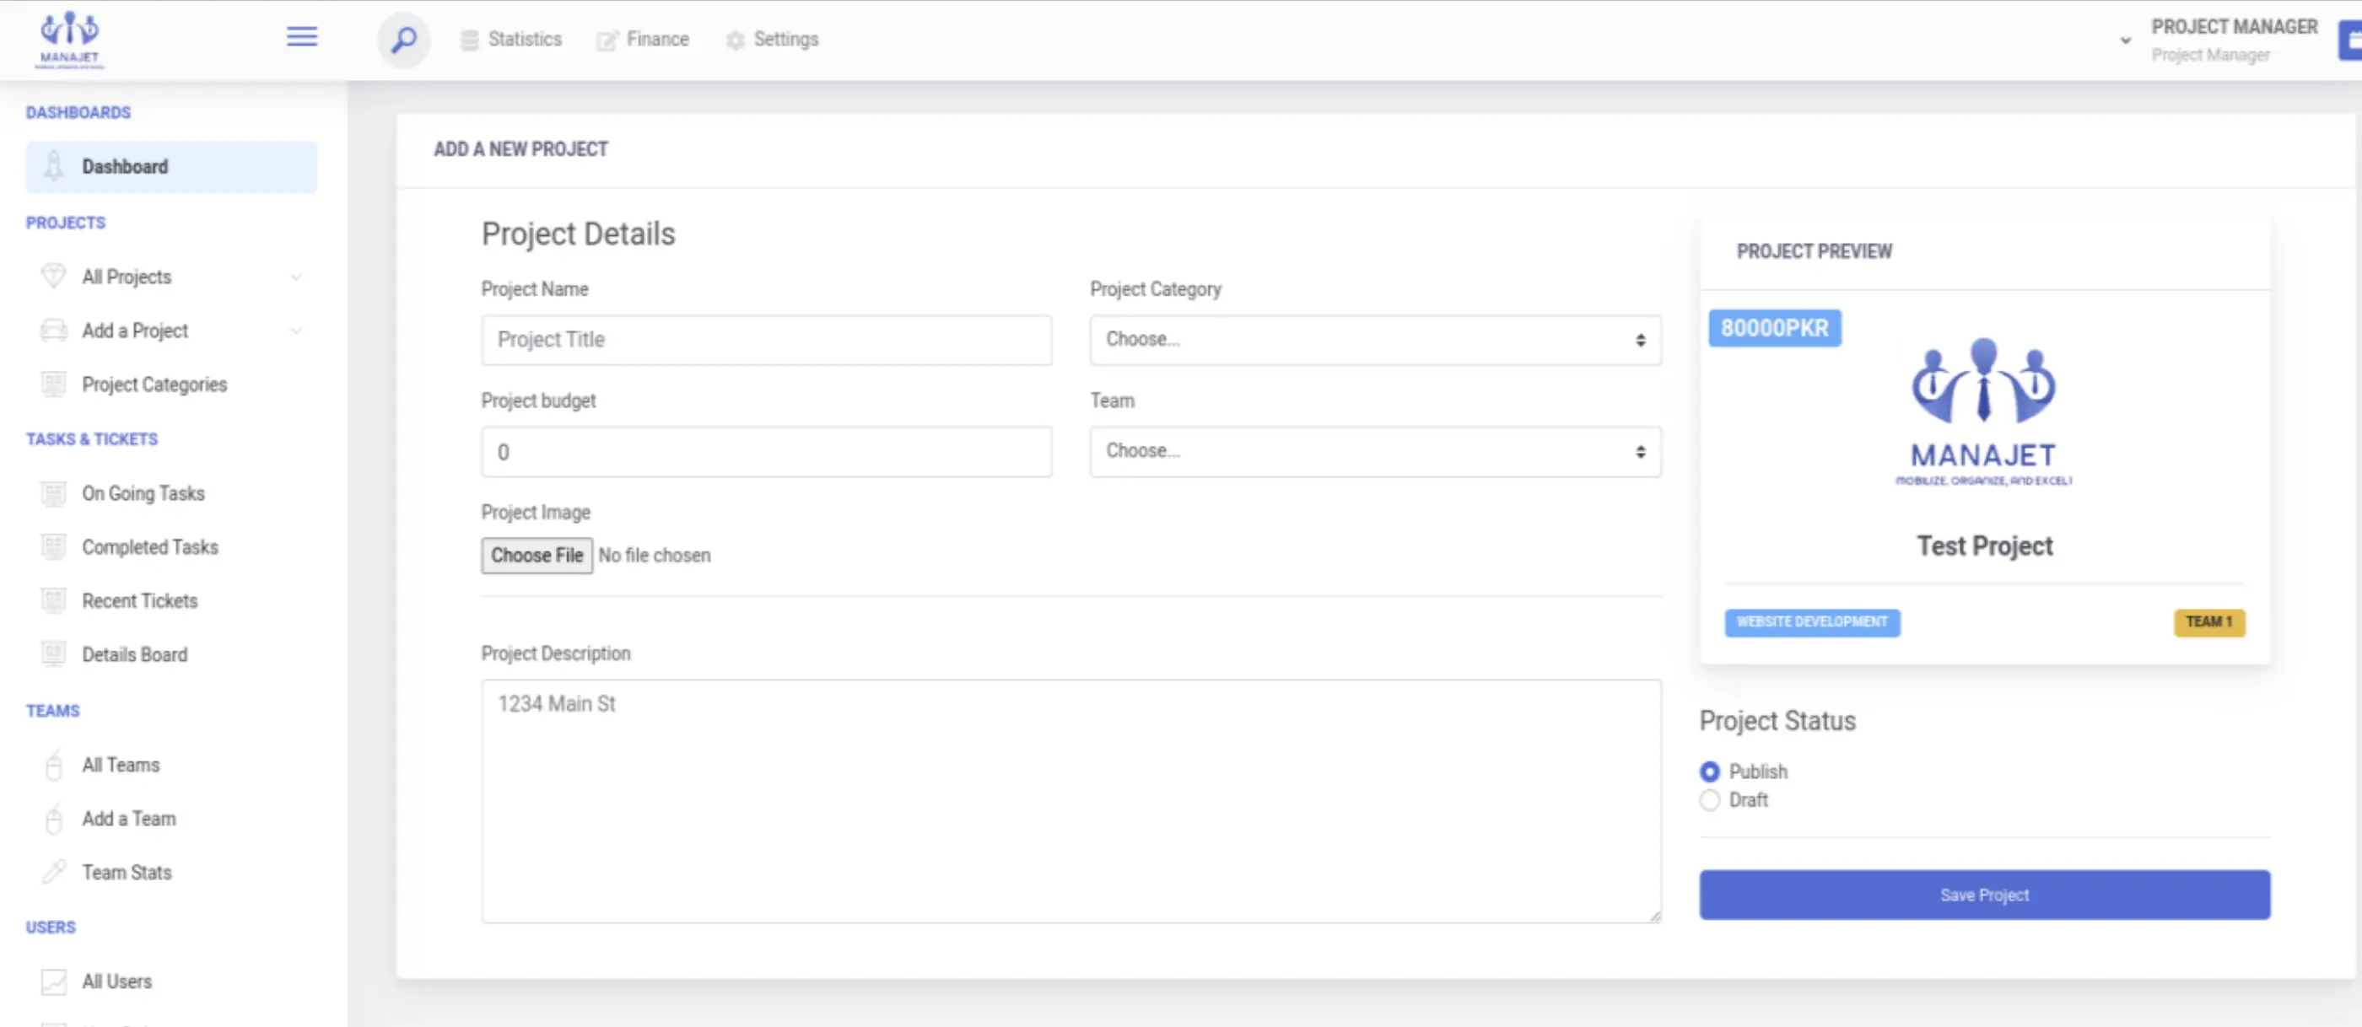Open the Project Category dropdown
This screenshot has height=1027, width=2362.
[1374, 340]
